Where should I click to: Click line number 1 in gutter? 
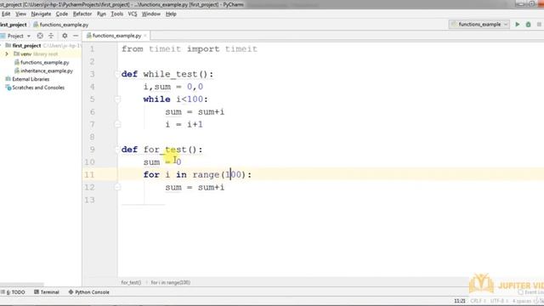point(93,49)
